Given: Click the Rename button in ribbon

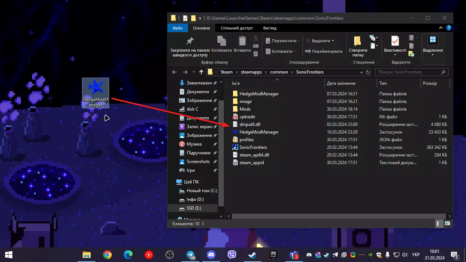Looking at the screenshot, I should tap(324, 51).
